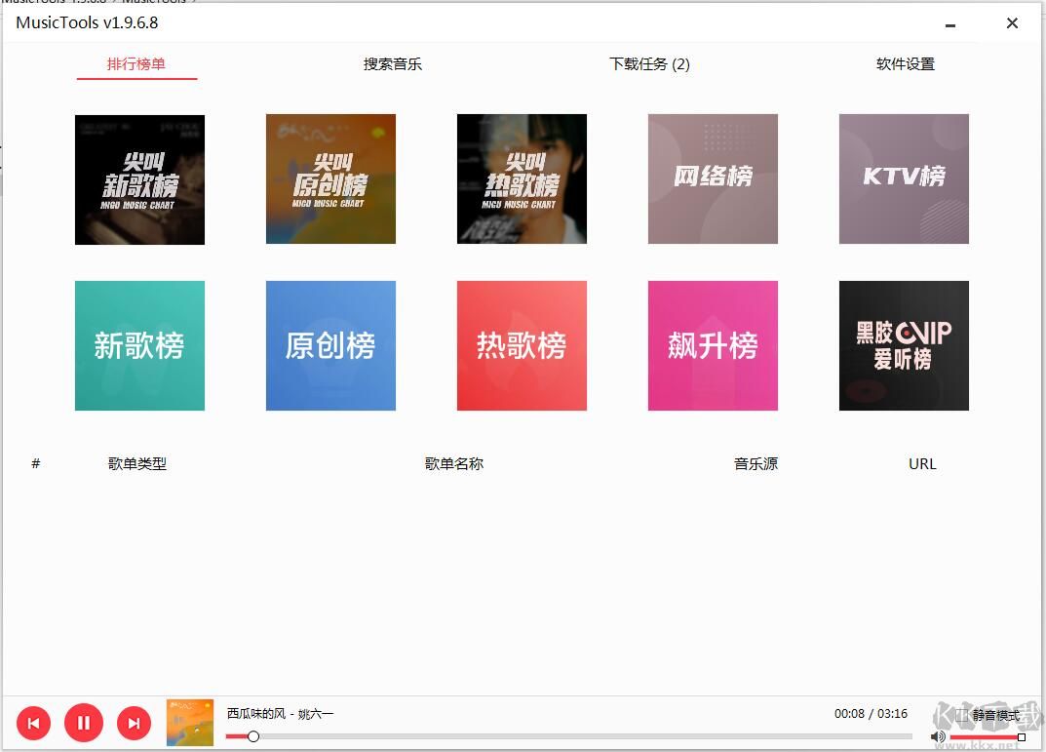Viewport: 1046px width, 752px height.
Task: Click the volume slider handle
Action: [x=1022, y=737]
